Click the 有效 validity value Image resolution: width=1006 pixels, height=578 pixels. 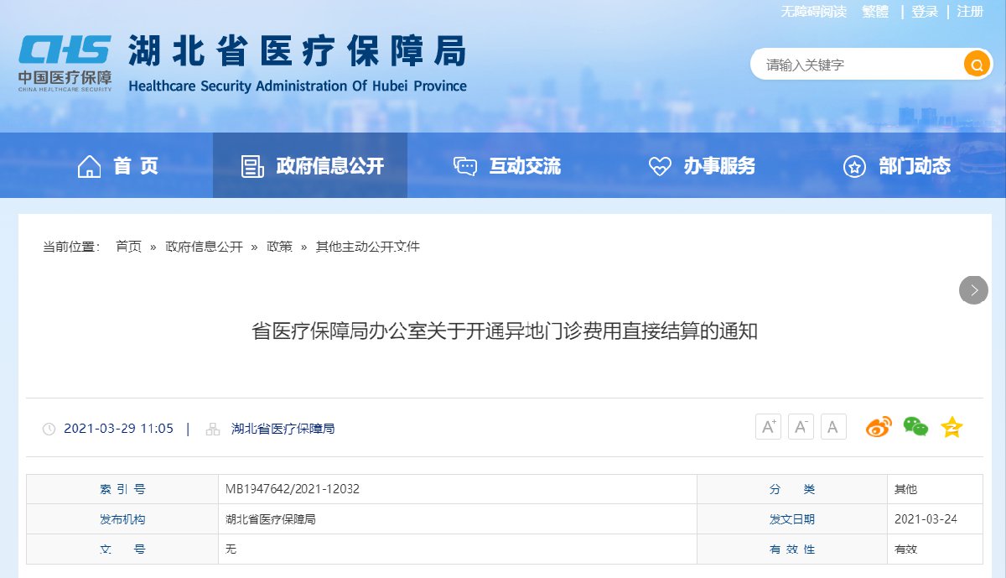tap(906, 549)
